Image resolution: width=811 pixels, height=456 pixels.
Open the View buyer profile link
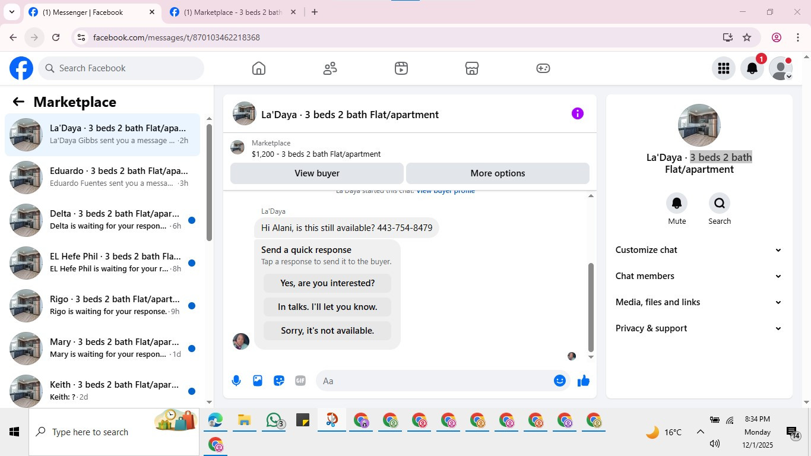coord(445,191)
